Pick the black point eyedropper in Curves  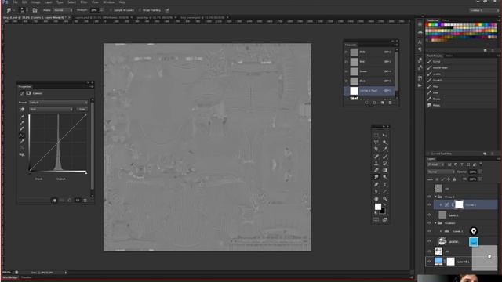22,117
